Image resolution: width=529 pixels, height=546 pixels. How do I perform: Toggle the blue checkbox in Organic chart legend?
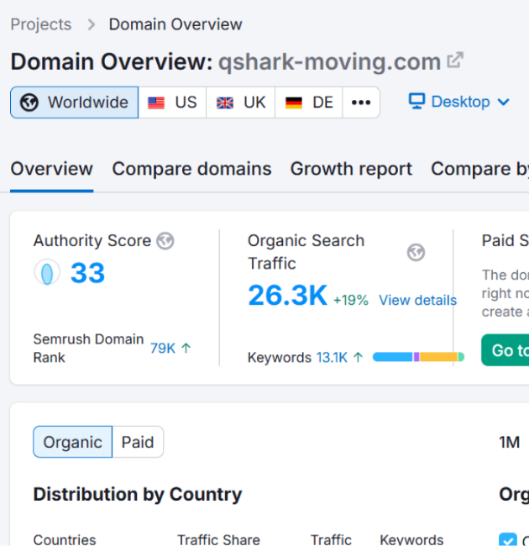[x=508, y=539]
